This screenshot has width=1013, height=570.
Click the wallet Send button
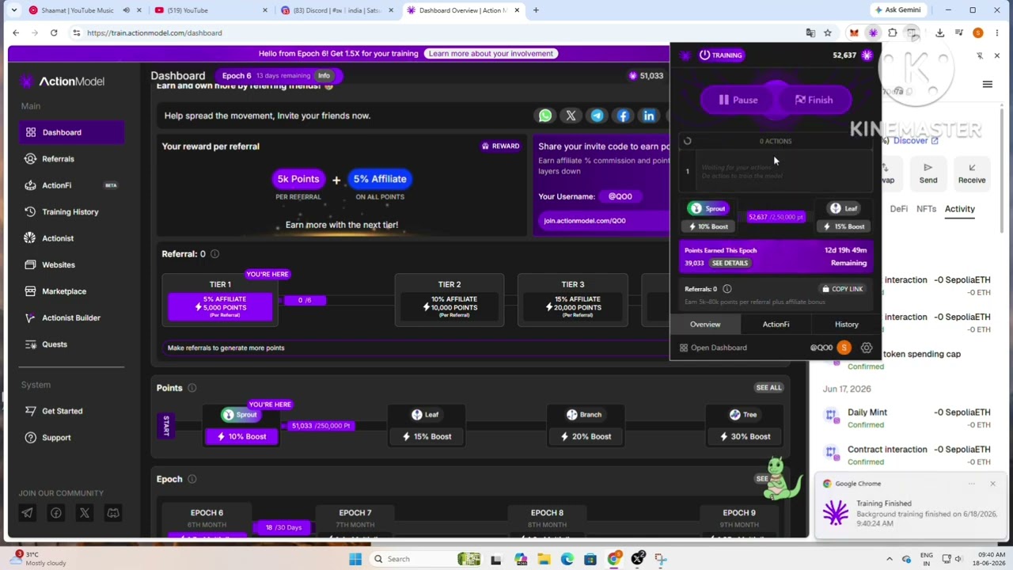[x=928, y=173]
